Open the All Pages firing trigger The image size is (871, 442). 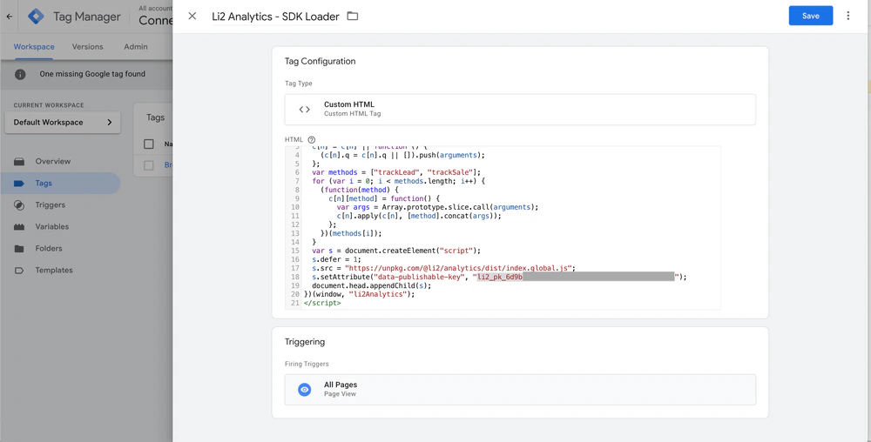coord(520,389)
